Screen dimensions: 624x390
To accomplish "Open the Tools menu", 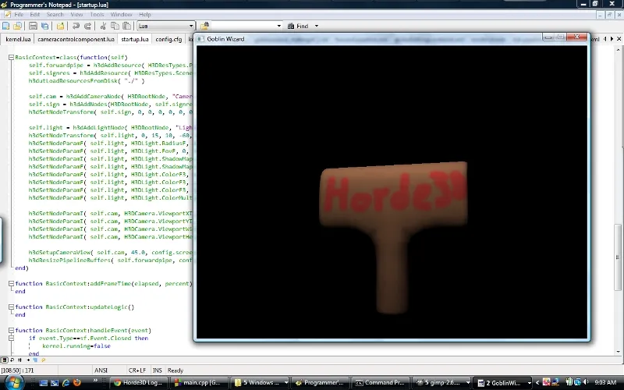I will coord(97,14).
